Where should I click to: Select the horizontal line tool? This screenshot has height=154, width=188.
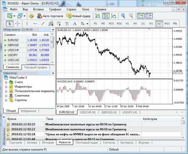35,24
